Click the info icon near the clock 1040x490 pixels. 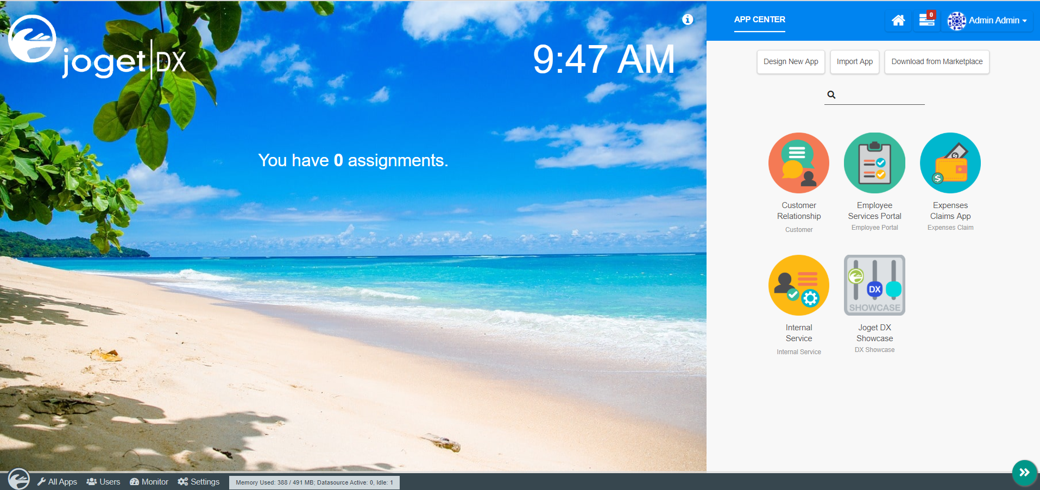pos(688,20)
